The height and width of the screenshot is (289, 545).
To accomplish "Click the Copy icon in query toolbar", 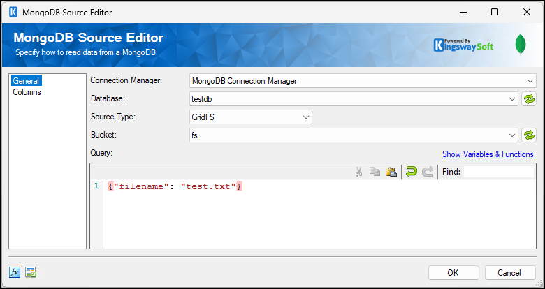I will pos(375,172).
